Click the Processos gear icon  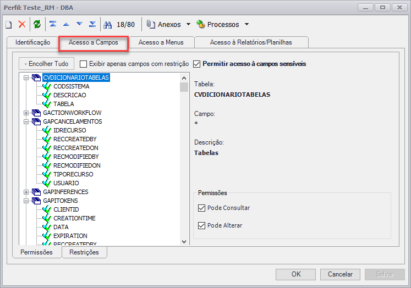point(200,24)
